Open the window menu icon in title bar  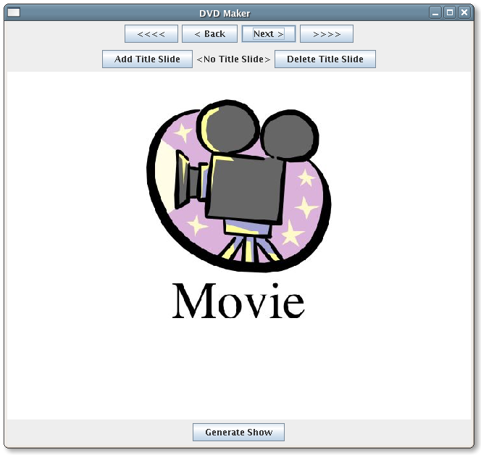[x=14, y=12]
